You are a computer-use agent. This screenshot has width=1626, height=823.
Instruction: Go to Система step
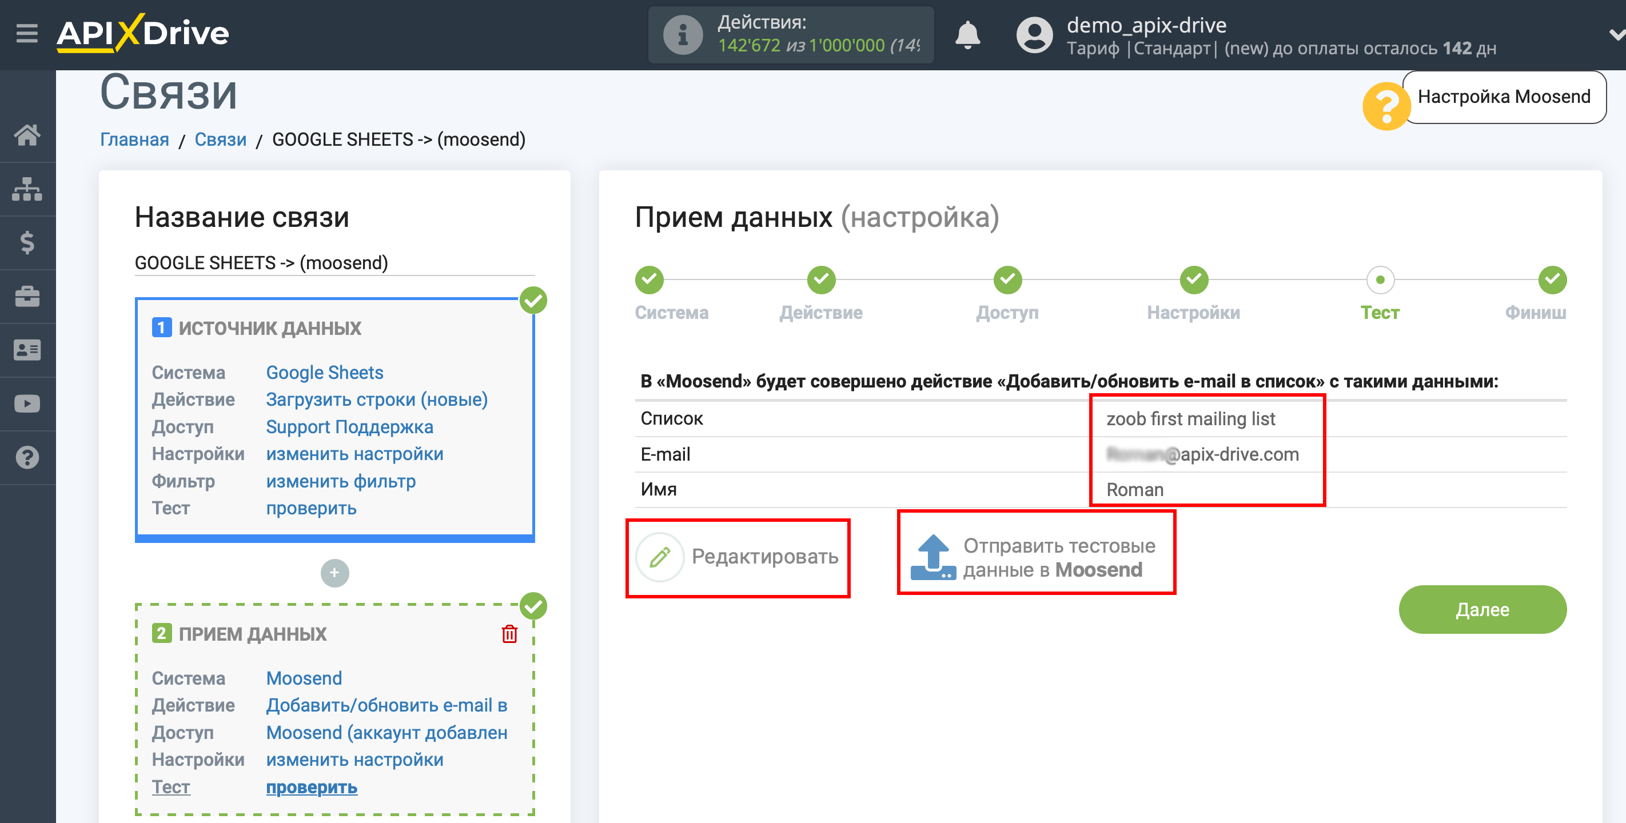pyautogui.click(x=649, y=279)
